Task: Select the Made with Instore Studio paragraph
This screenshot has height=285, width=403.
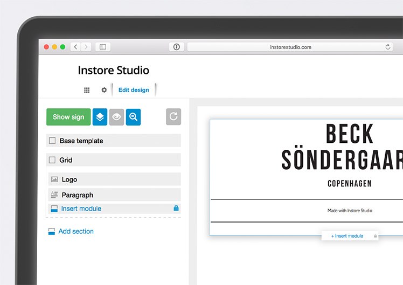Action: click(x=350, y=211)
